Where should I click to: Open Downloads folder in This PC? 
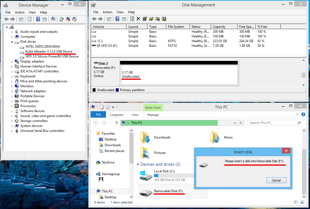[x=155, y=137]
